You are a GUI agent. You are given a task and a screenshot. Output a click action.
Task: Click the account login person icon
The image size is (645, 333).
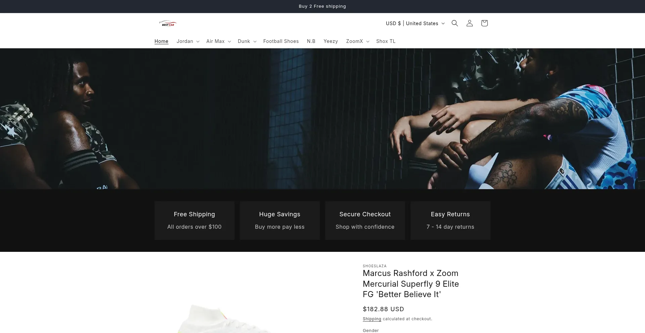[x=469, y=23]
